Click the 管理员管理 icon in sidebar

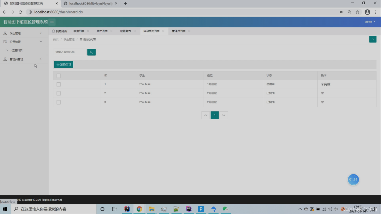coord(5,59)
